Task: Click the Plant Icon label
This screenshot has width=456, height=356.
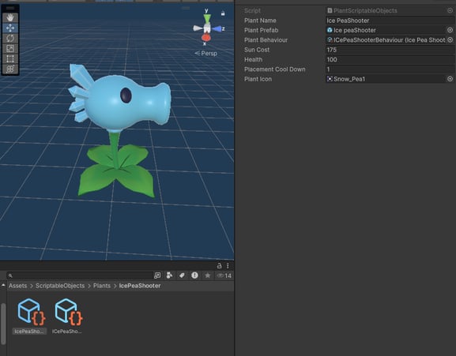Action: point(258,79)
